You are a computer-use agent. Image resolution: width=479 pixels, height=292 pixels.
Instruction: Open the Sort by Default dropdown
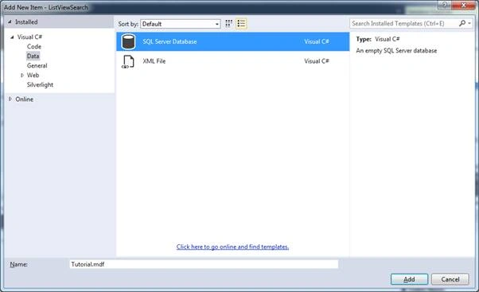[181, 24]
